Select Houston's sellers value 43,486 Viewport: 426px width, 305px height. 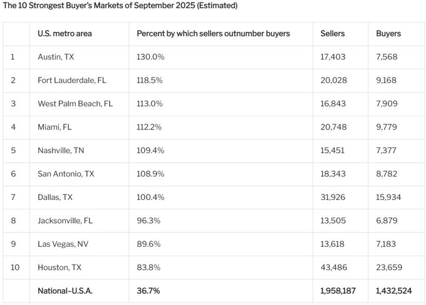334,267
